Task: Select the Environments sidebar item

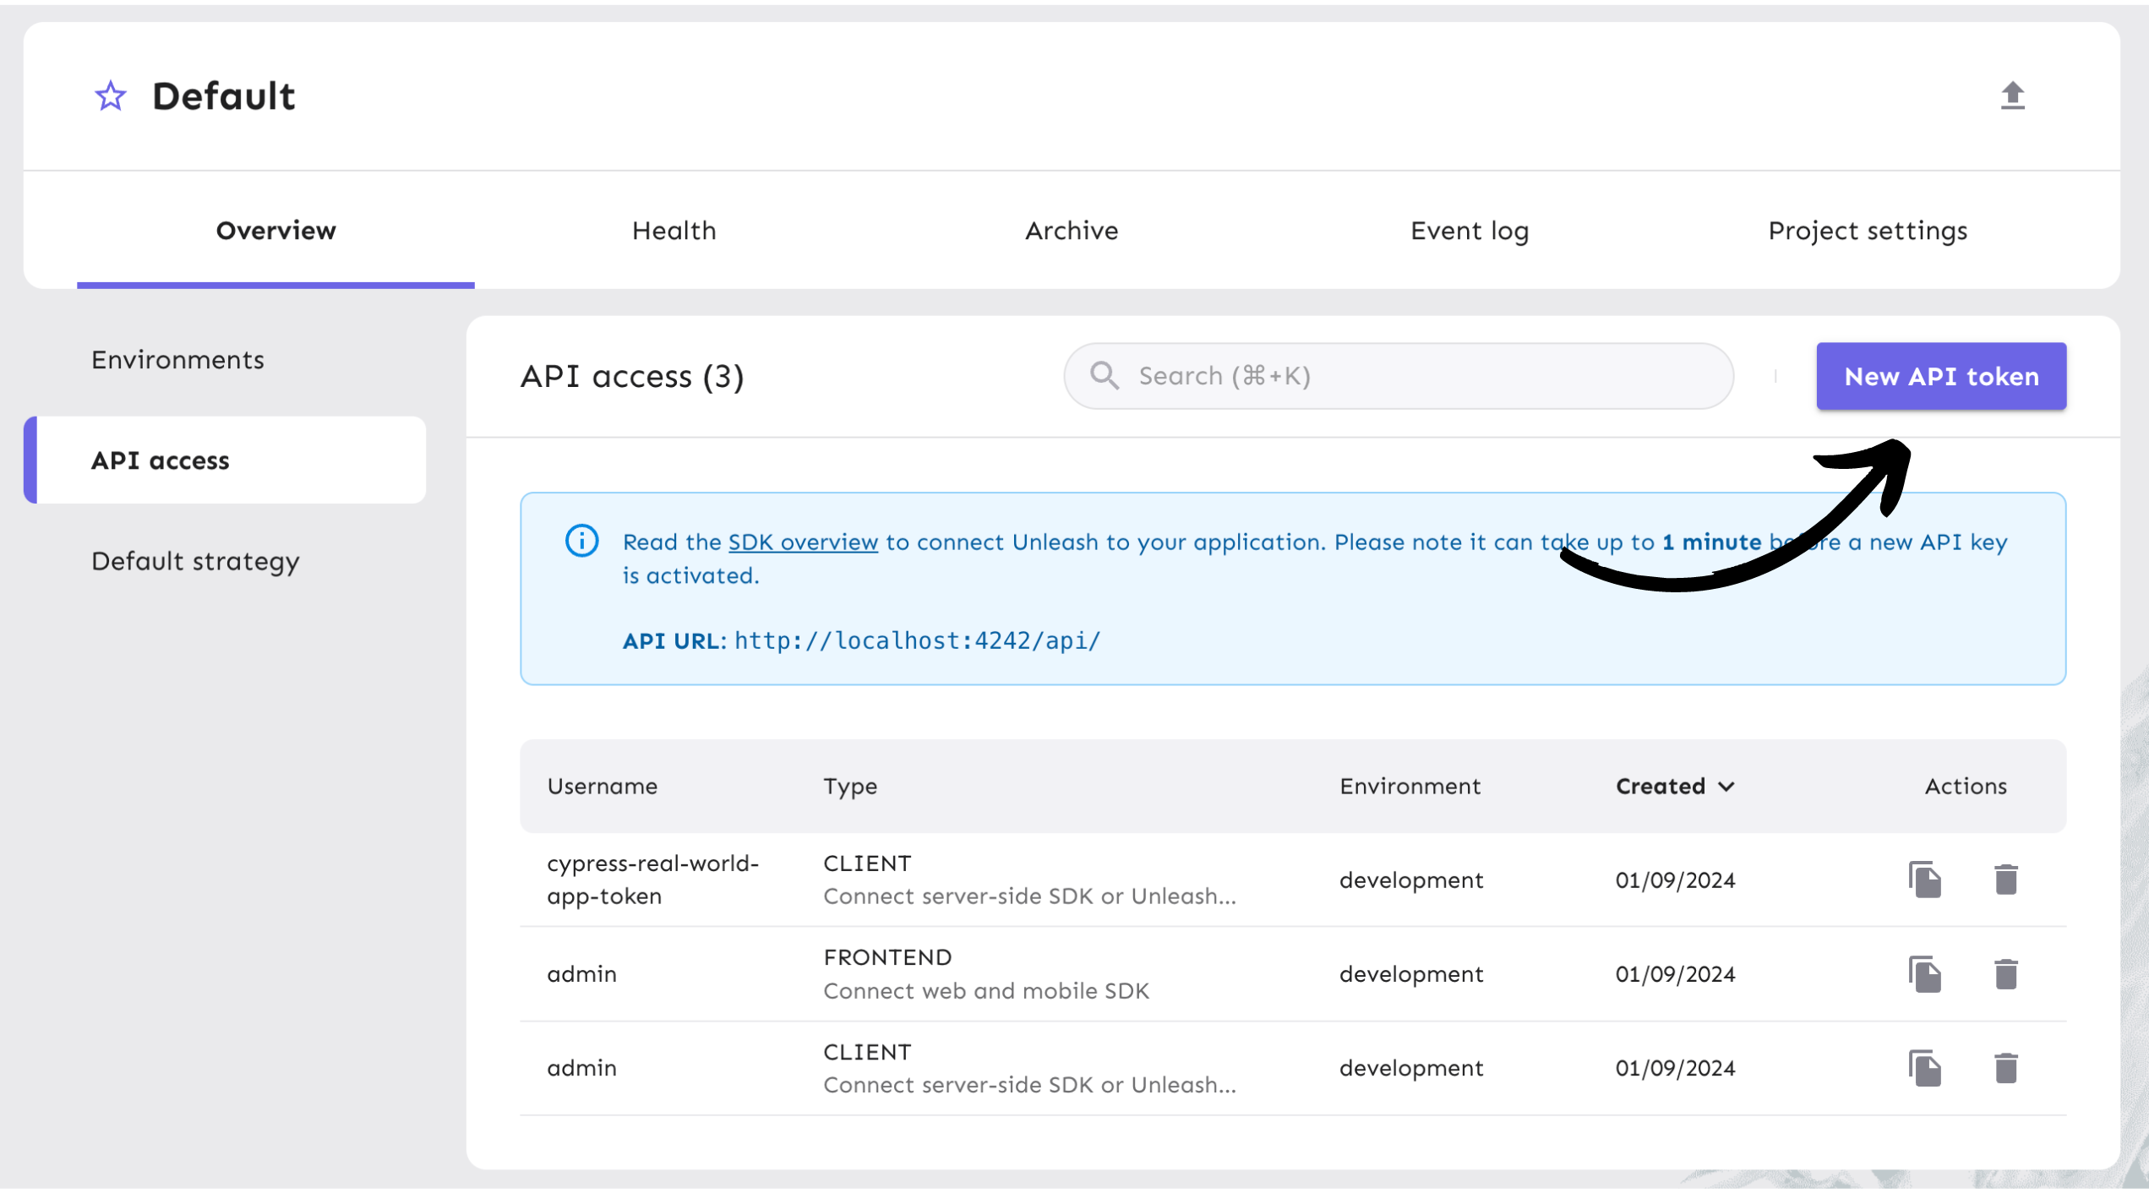Action: click(177, 357)
